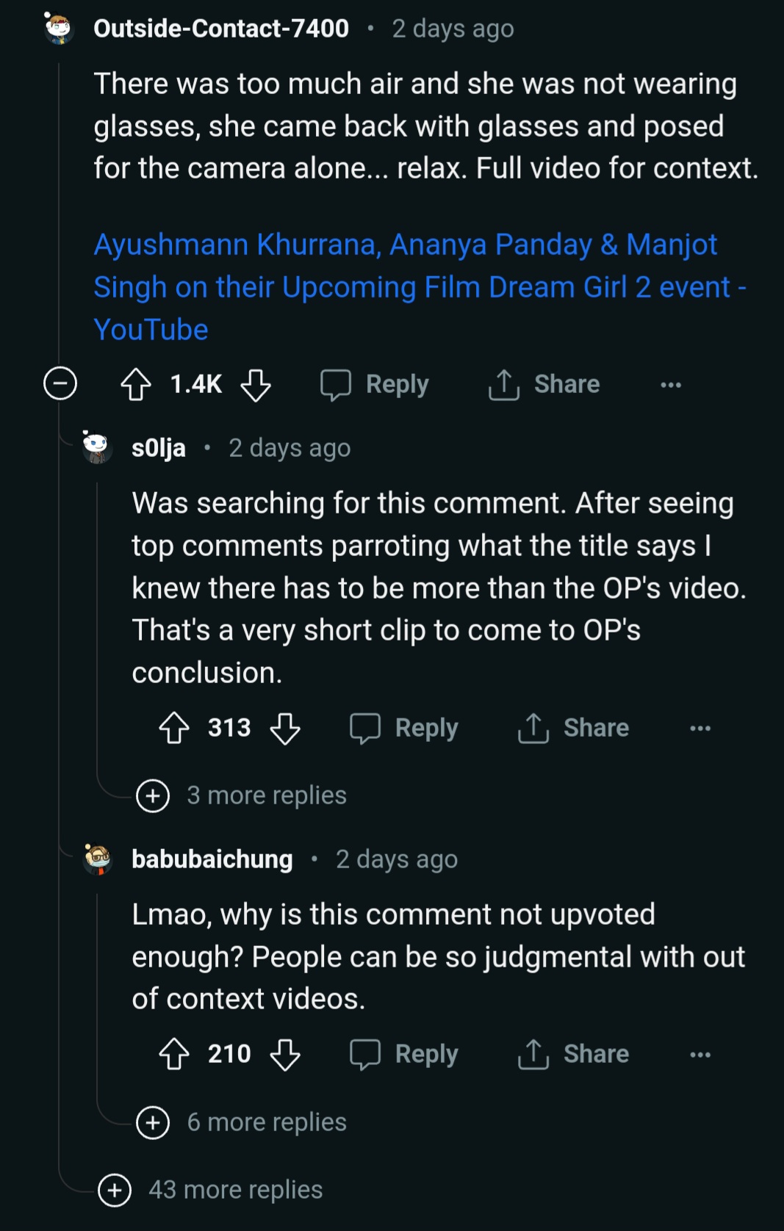Upvote s0lja's comment
Viewport: 784px width, 1231px height.
[174, 728]
